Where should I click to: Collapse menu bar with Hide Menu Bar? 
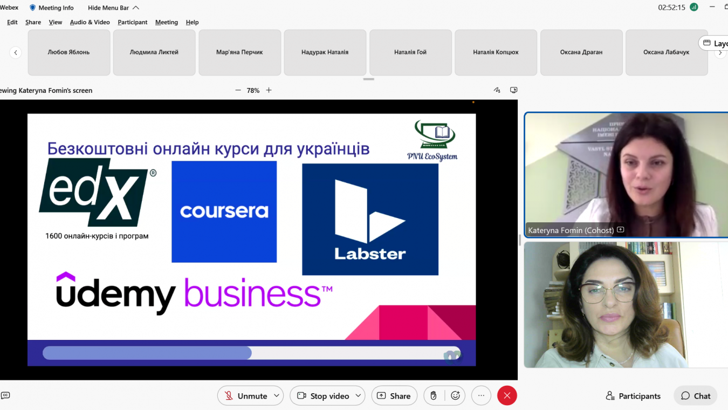pyautogui.click(x=113, y=8)
